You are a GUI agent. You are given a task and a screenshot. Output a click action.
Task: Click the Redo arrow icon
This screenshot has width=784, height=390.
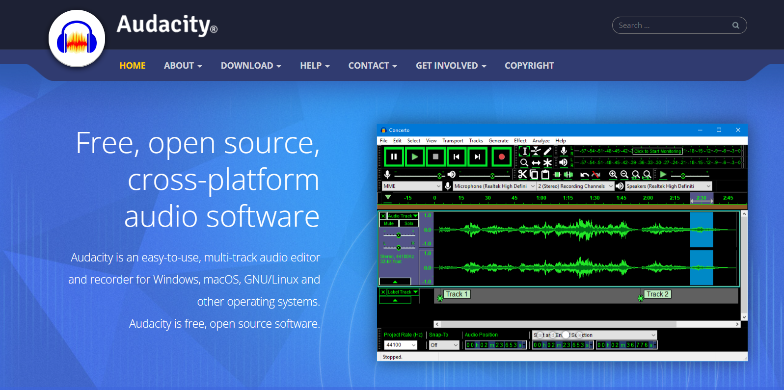click(x=596, y=174)
